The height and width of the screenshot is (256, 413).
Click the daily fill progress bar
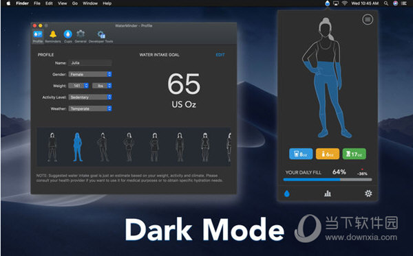click(x=328, y=180)
